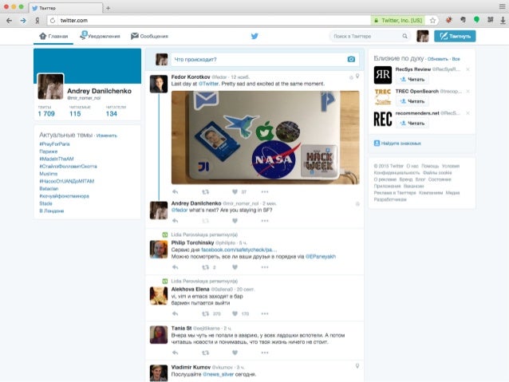Focus the Что происходит tweet box
This screenshot has height=382, width=509.
(x=265, y=59)
